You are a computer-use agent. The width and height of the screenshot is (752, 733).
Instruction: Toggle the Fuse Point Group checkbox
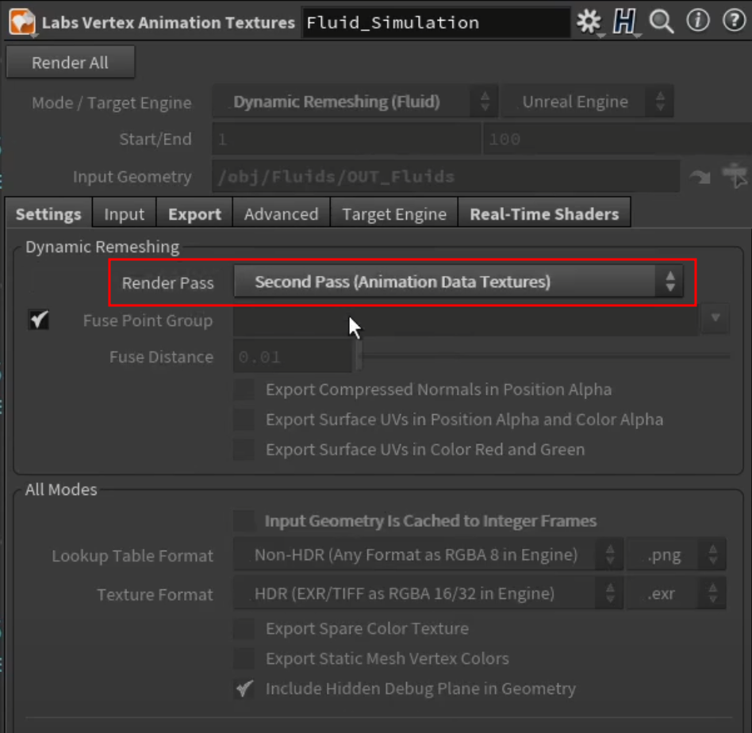39,320
